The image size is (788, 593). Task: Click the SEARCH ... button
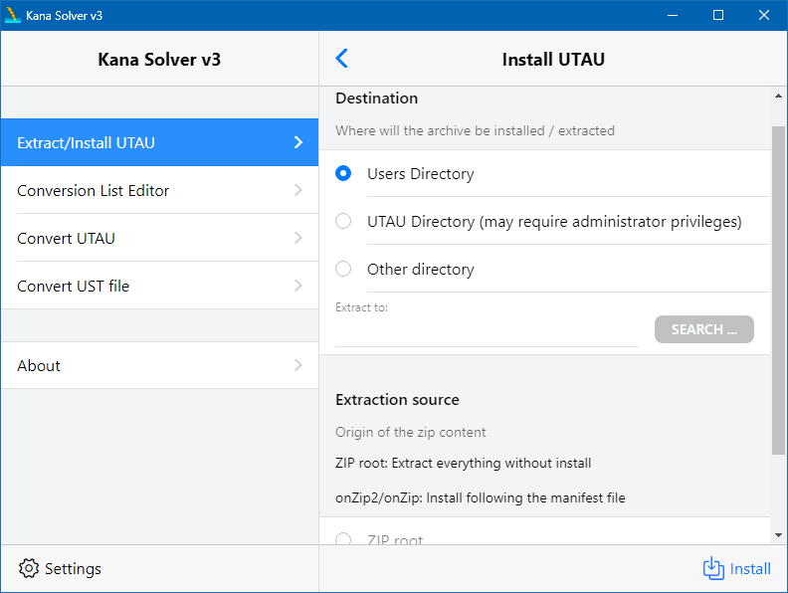coord(704,329)
